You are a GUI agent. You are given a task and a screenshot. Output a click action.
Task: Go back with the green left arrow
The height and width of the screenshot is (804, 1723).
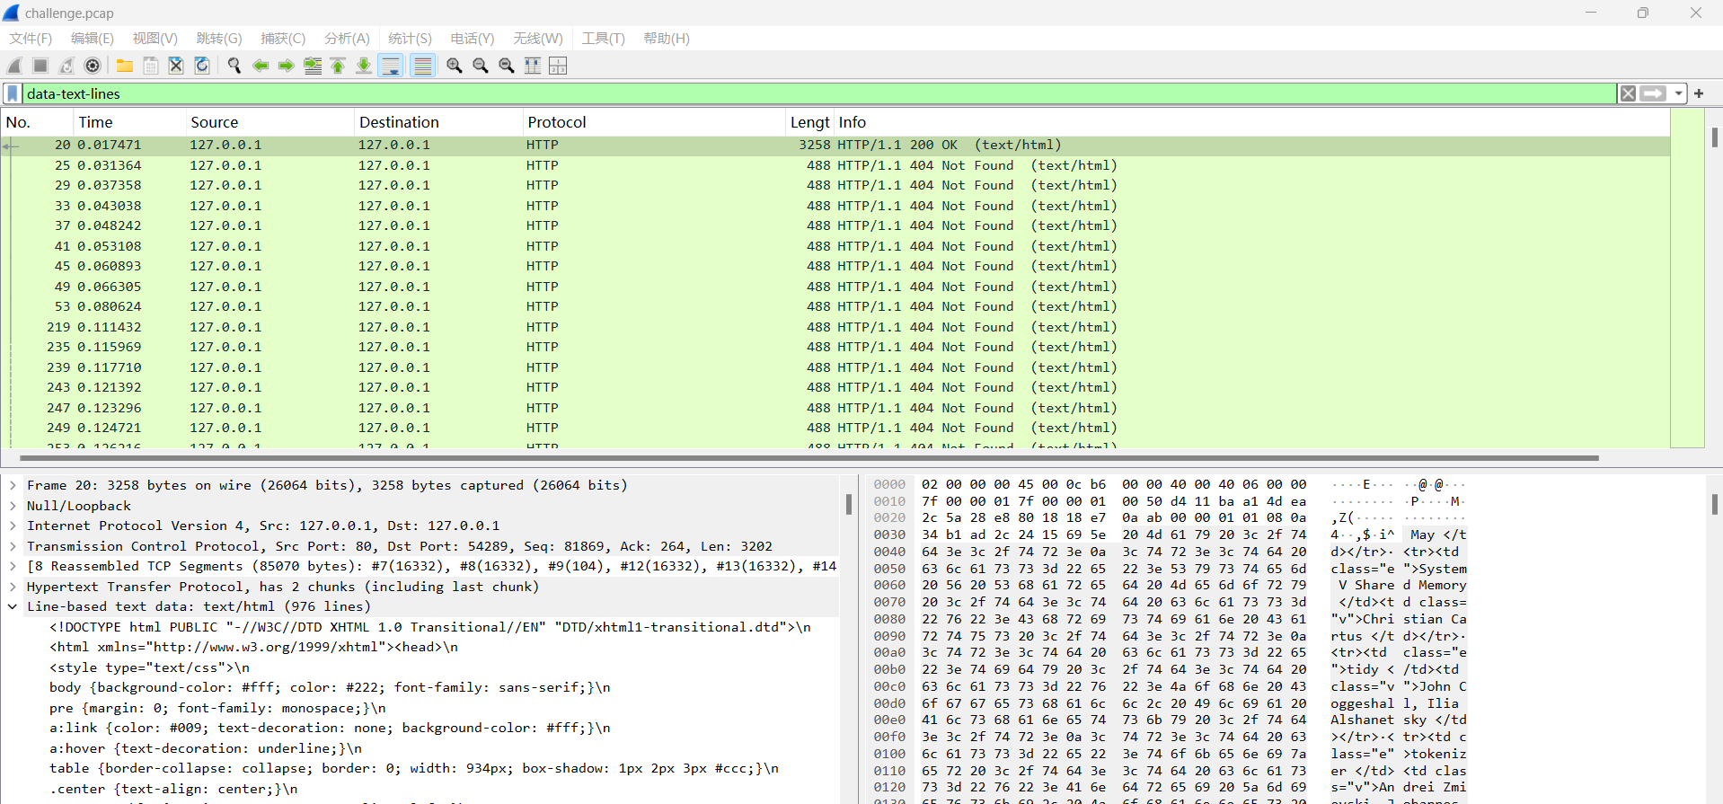pyautogui.click(x=261, y=66)
